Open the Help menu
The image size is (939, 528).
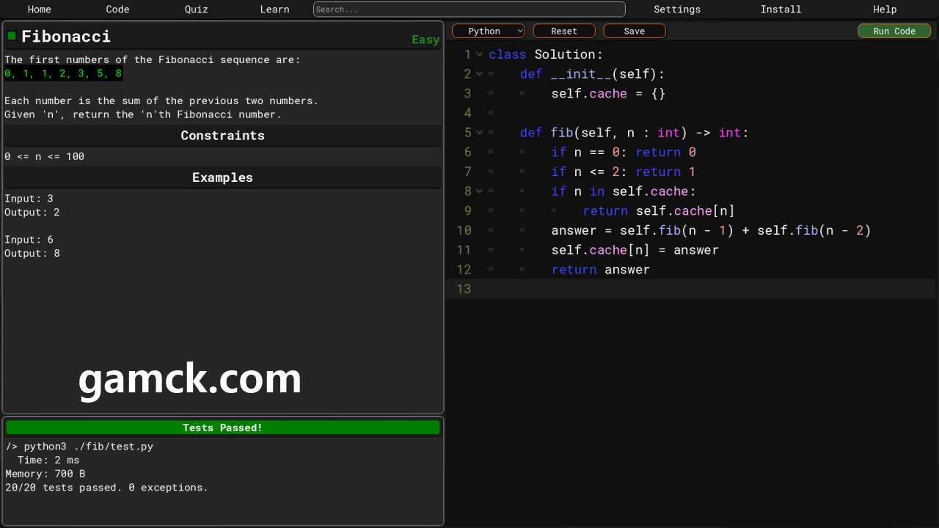(x=885, y=10)
